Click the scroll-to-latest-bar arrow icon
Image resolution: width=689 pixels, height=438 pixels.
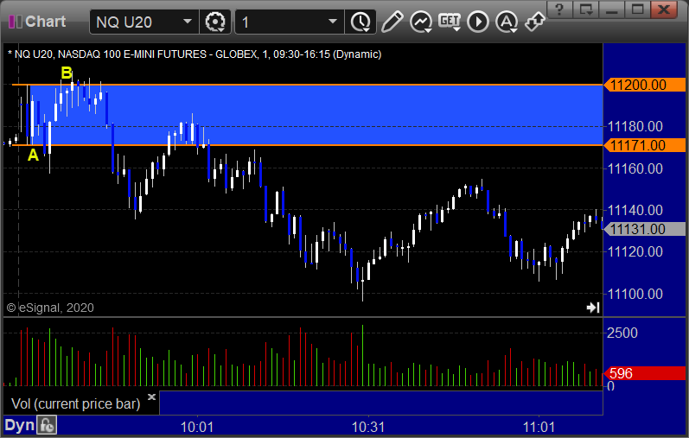(593, 308)
